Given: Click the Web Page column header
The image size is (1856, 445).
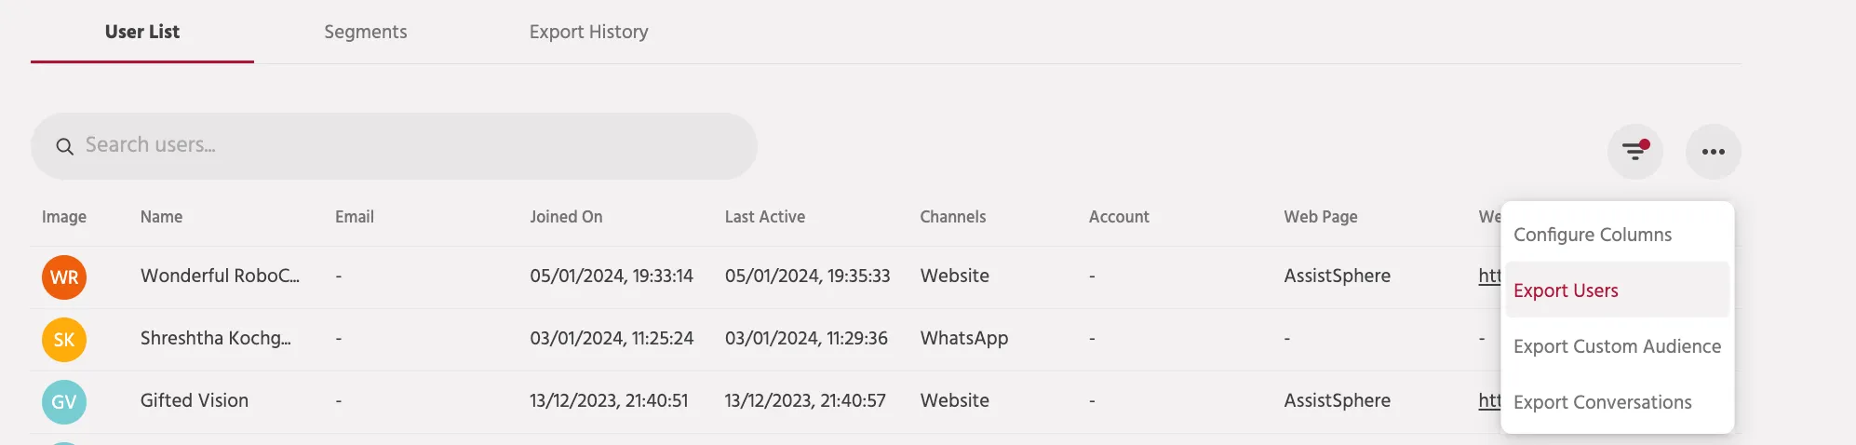Looking at the screenshot, I should (x=1321, y=217).
